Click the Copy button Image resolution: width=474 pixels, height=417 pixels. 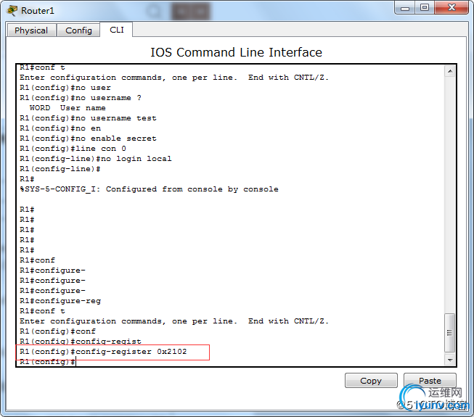pos(371,381)
